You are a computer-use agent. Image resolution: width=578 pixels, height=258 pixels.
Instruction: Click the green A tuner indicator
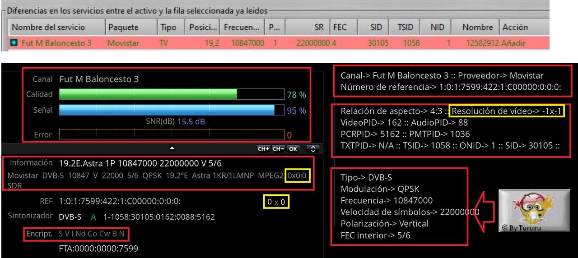[93, 217]
